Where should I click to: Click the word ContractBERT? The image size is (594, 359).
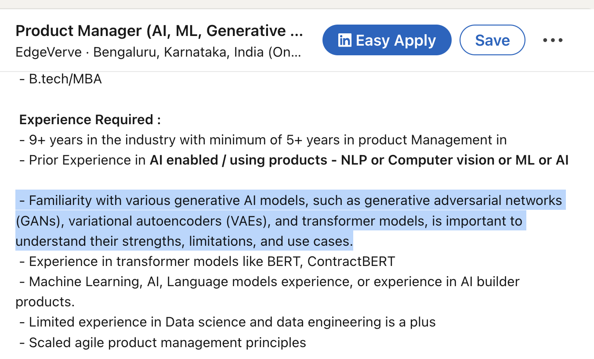[351, 262]
